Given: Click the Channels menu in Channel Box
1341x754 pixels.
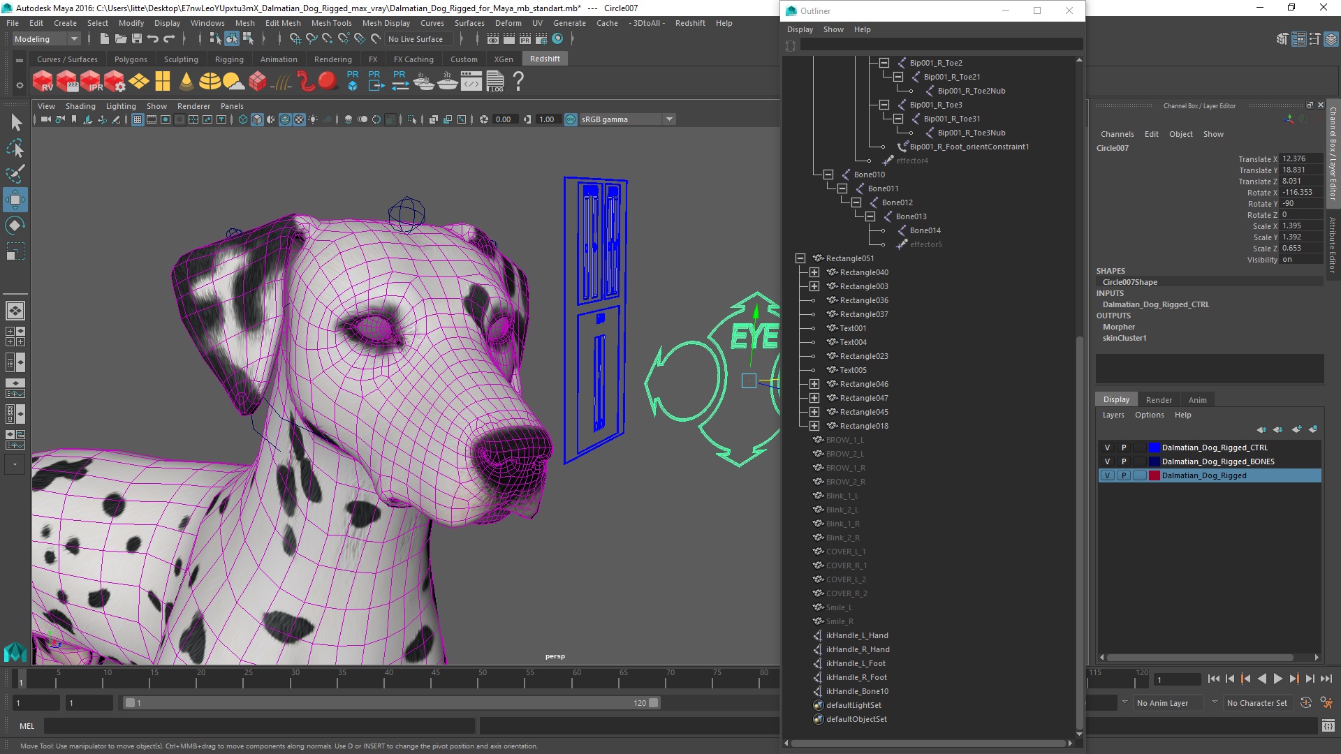Looking at the screenshot, I should [1117, 134].
